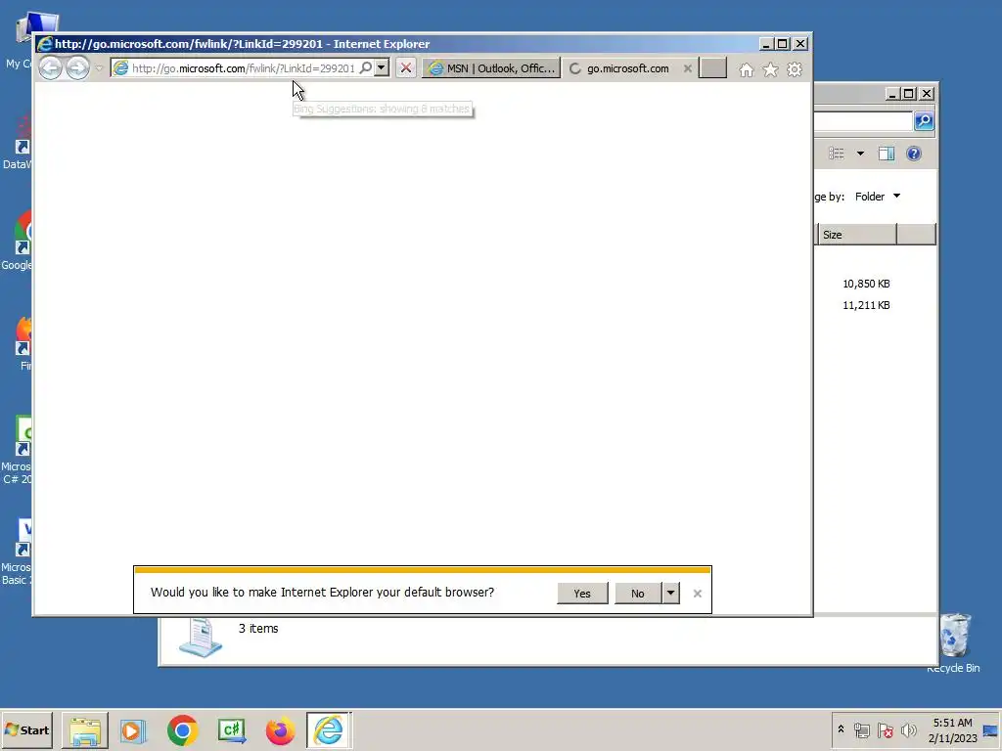Click the document icon in Explorer details pane
This screenshot has height=751, width=1002.
(x=201, y=638)
